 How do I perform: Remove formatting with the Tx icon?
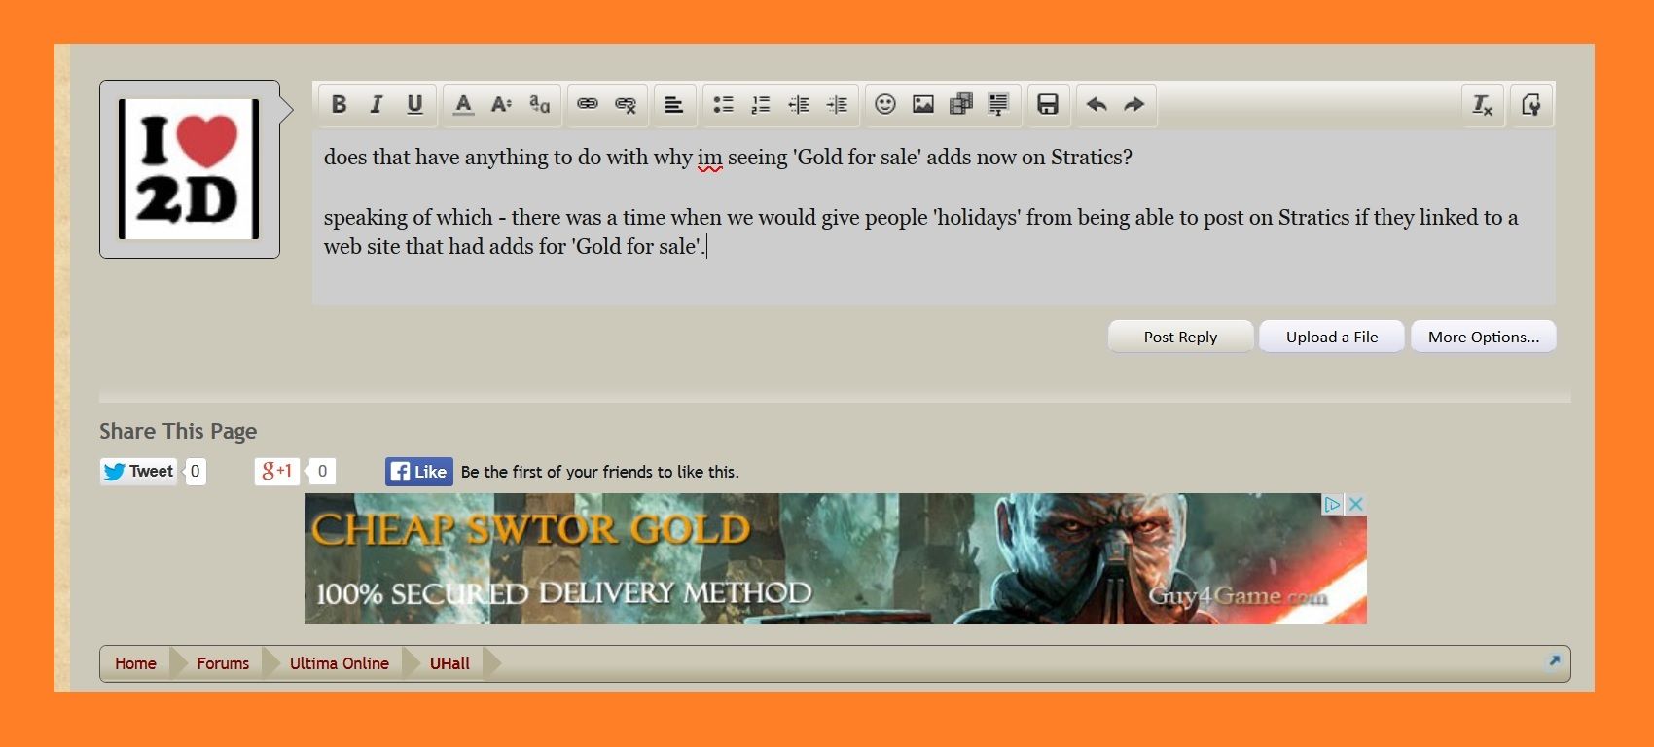1483,104
